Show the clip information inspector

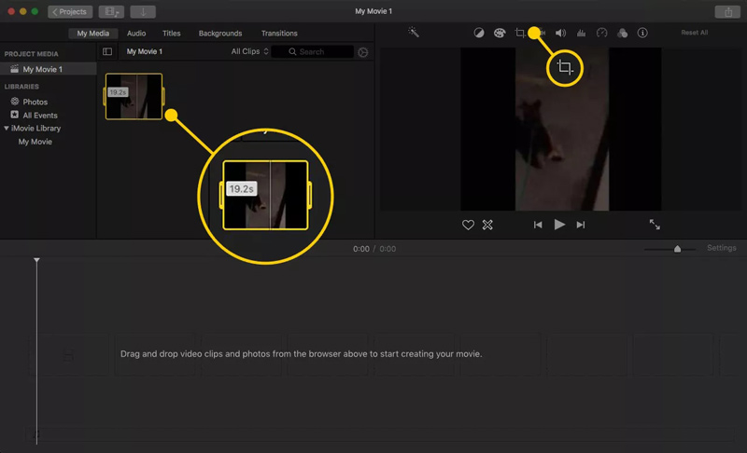pos(642,33)
